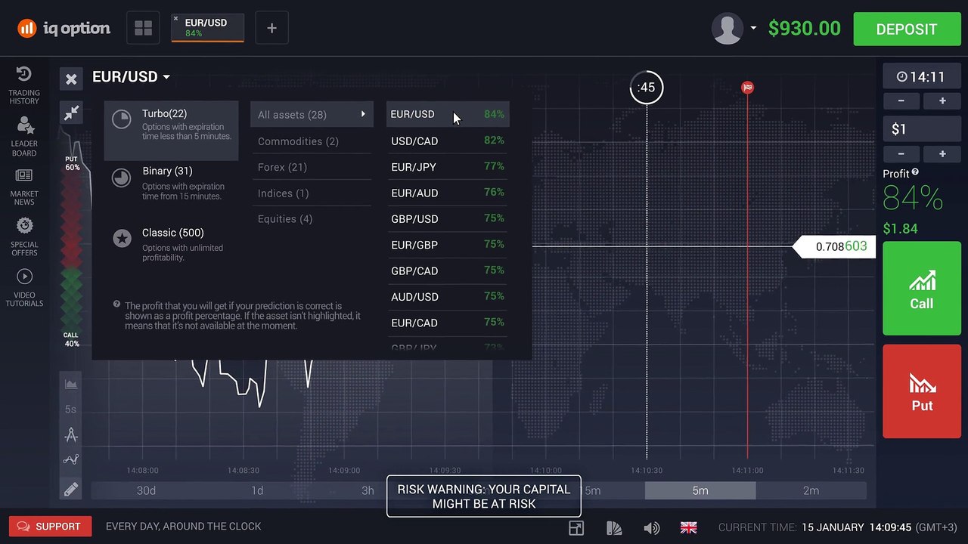The width and height of the screenshot is (968, 544).
Task: Choose AUD/USD in the asset list
Action: [448, 296]
